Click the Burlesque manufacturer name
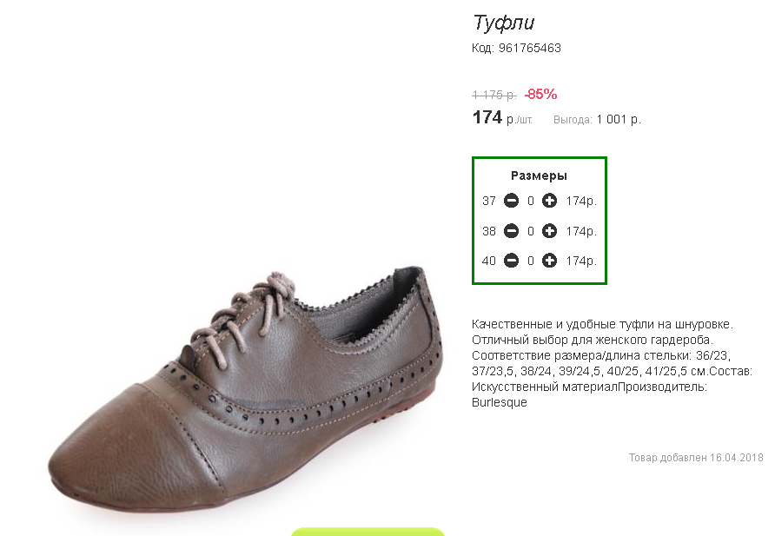The height and width of the screenshot is (536, 775). point(500,402)
